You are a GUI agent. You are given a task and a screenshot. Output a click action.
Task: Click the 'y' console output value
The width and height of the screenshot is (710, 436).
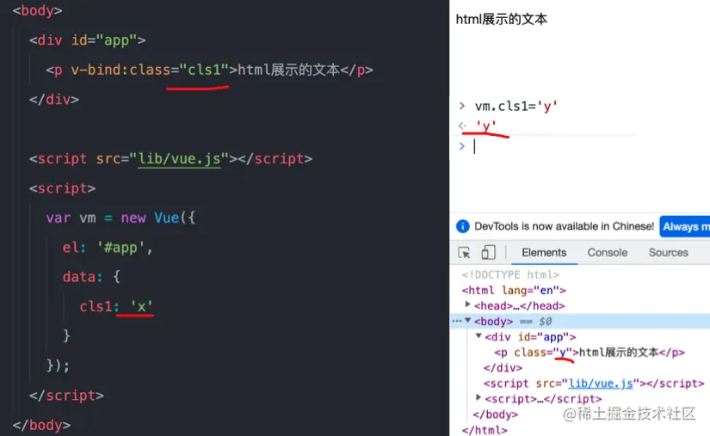[x=486, y=126]
